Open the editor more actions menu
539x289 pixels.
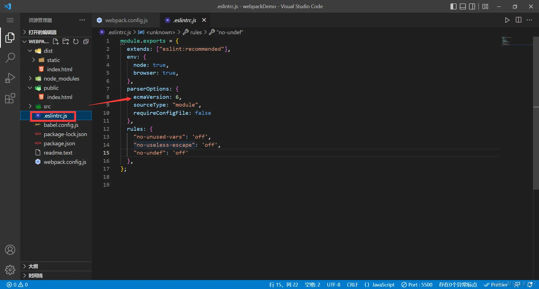pyautogui.click(x=529, y=20)
